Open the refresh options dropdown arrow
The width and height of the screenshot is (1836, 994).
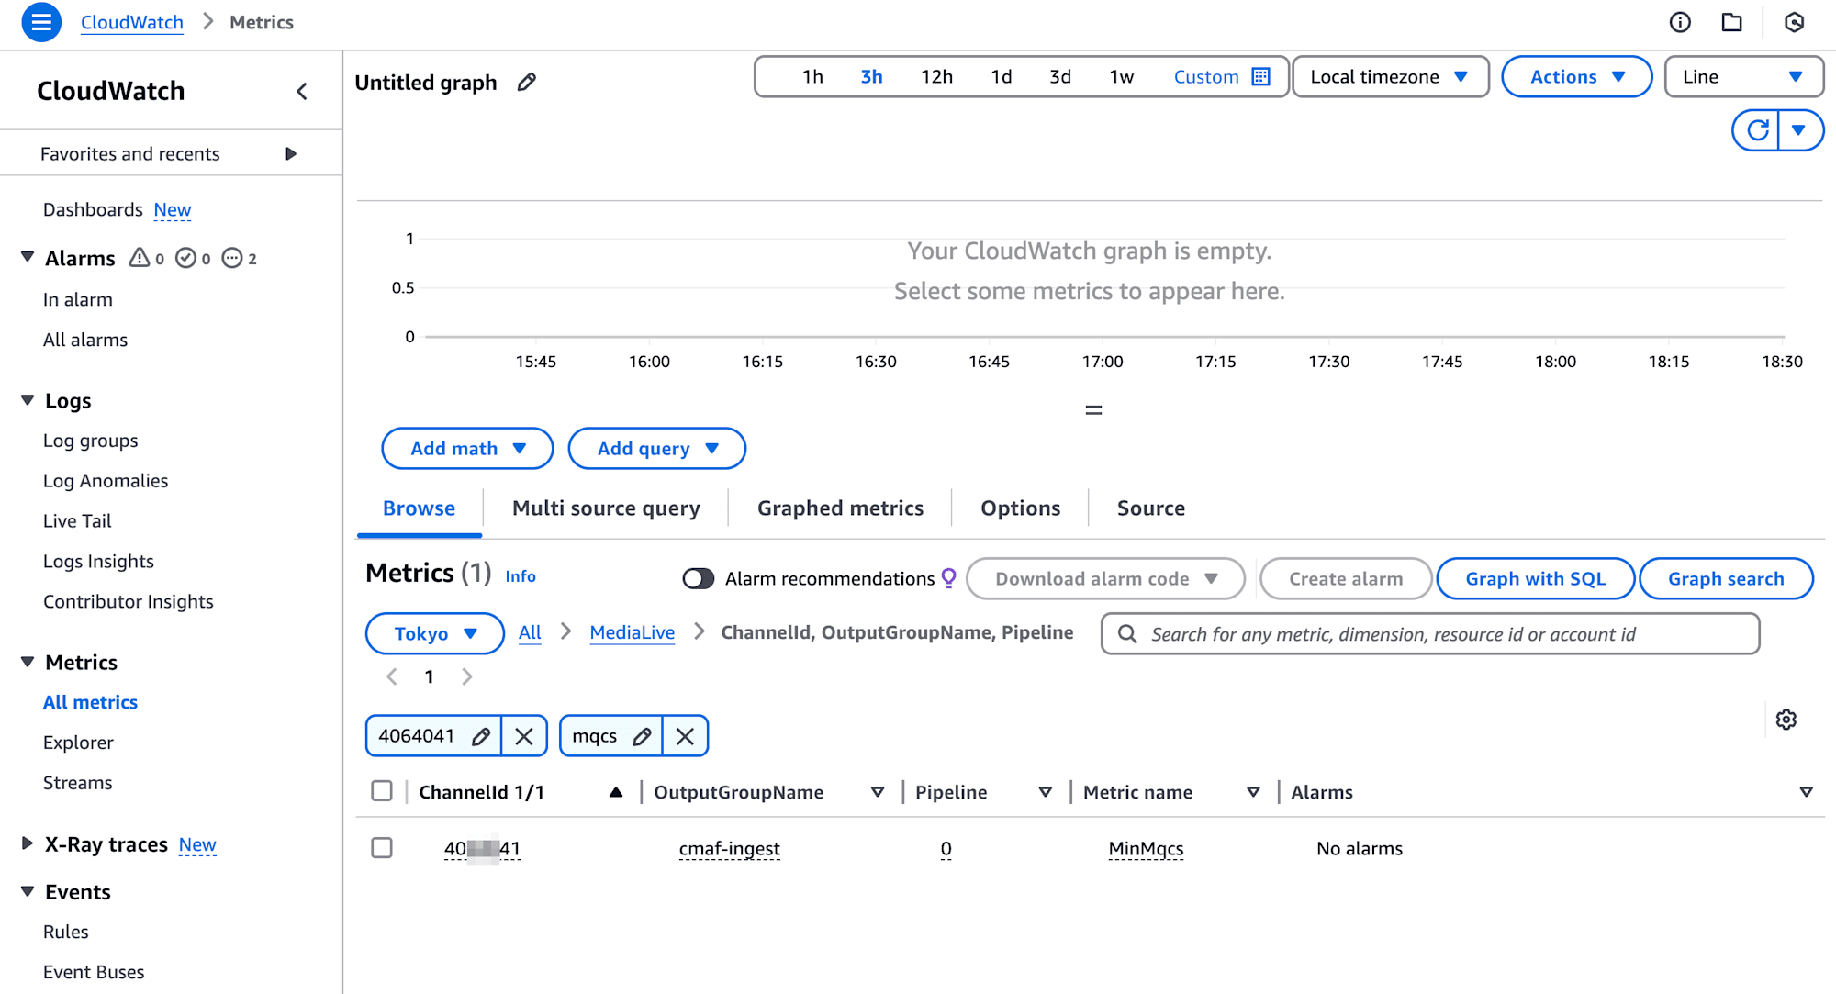point(1799,129)
